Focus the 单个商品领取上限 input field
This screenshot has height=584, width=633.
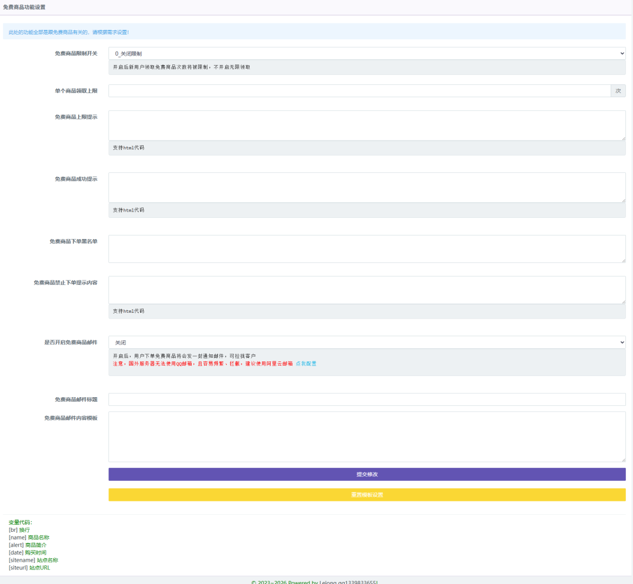pos(359,91)
